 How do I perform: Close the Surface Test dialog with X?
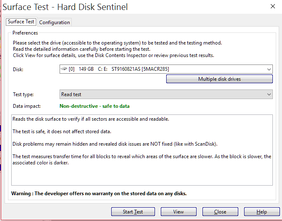coord(273,6)
